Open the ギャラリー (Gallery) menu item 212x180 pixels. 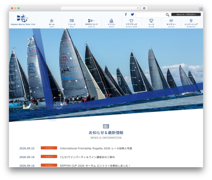(x=171, y=23)
